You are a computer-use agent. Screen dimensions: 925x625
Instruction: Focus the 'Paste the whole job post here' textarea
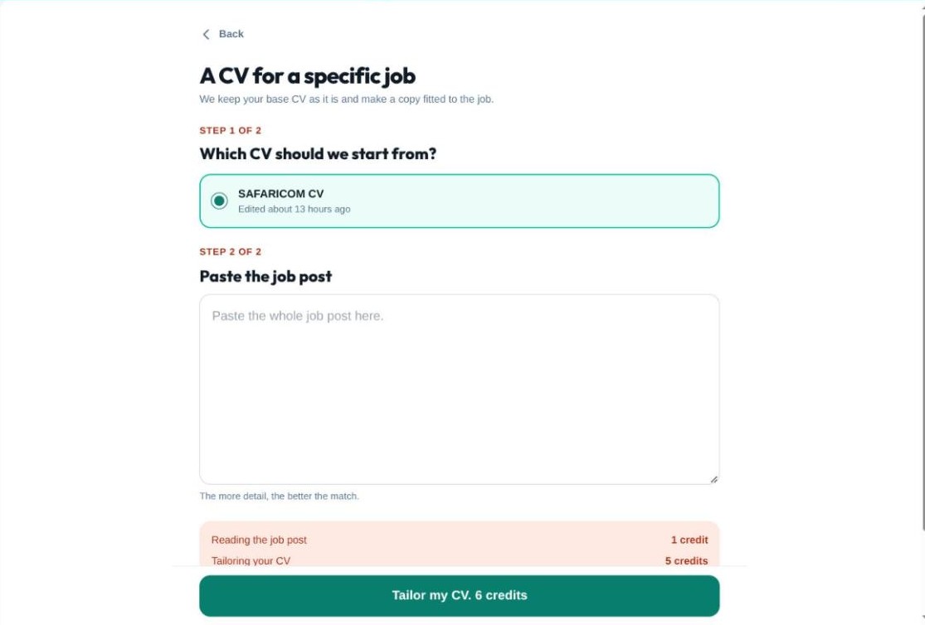click(460, 390)
